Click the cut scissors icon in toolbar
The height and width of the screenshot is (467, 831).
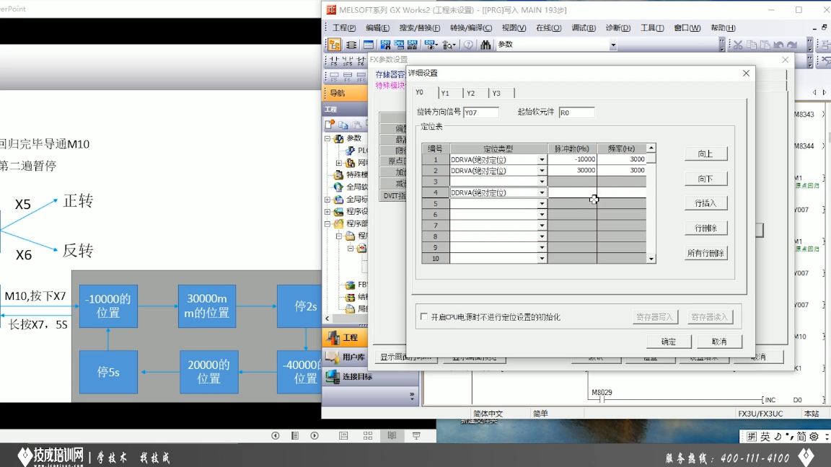[x=738, y=45]
